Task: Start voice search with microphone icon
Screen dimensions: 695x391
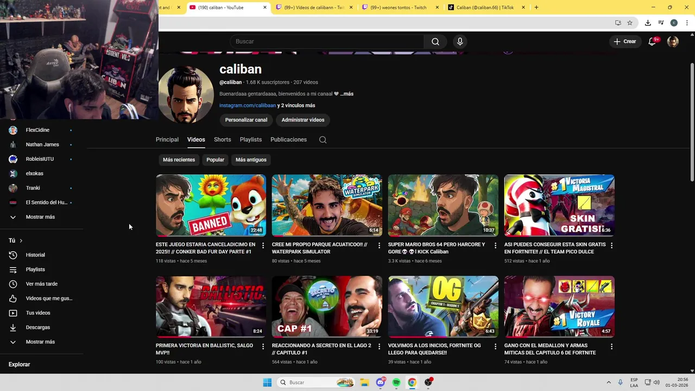Action: [x=460, y=42]
